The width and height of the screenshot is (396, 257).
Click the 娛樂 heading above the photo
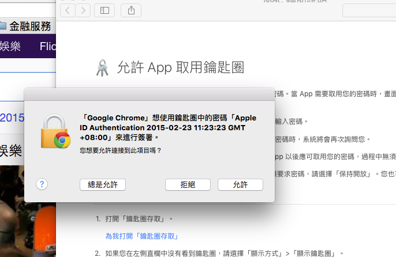pos(11,150)
